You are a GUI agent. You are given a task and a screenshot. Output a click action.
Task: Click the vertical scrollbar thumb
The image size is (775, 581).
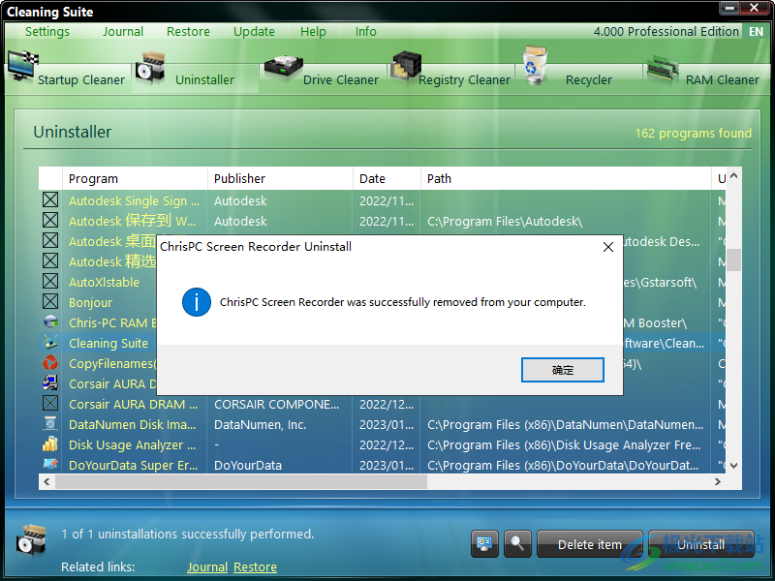[x=734, y=260]
